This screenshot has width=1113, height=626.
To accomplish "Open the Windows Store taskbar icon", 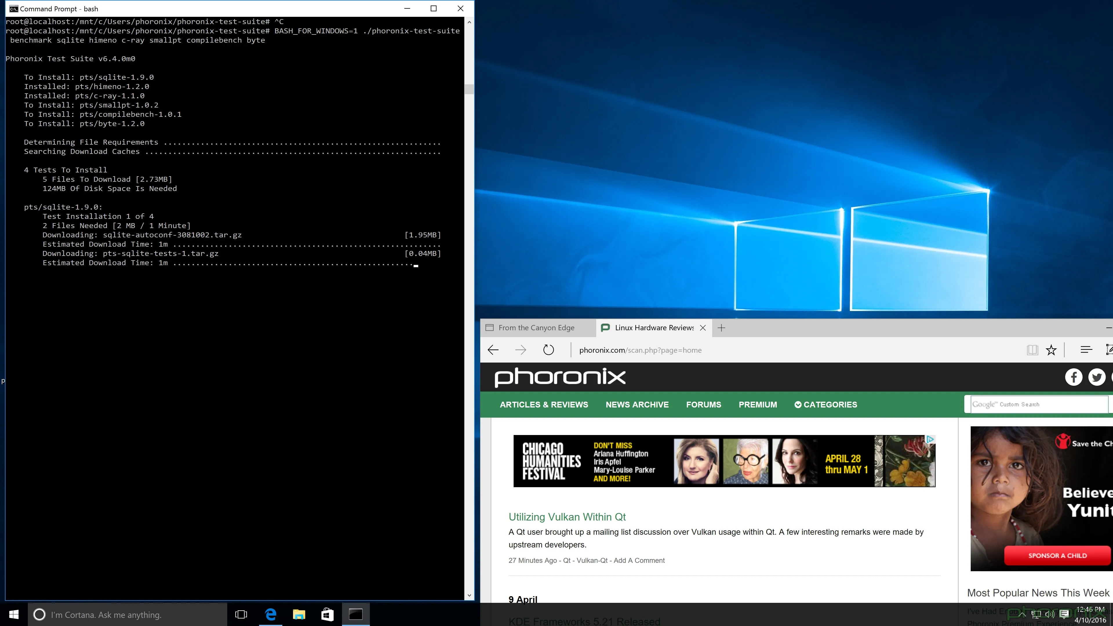I will click(328, 614).
